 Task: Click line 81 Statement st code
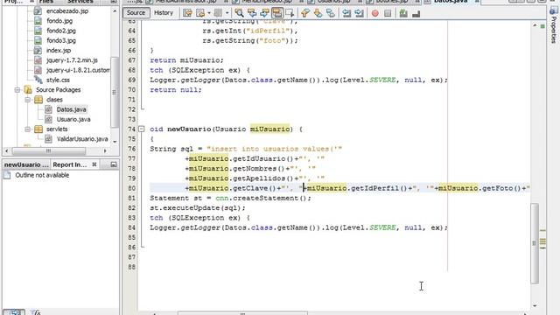230,199
